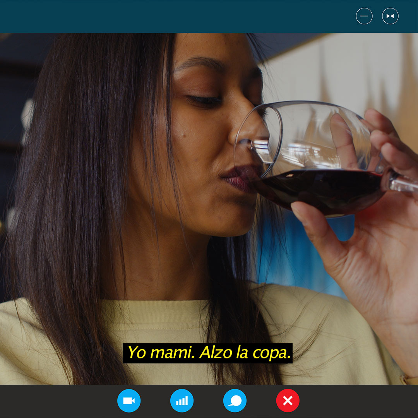Click the subtitle 'Yo mami. Alzo la copa.'

click(x=208, y=353)
